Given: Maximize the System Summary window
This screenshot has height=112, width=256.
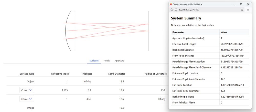Looking at the screenshot, I should (x=241, y=4).
